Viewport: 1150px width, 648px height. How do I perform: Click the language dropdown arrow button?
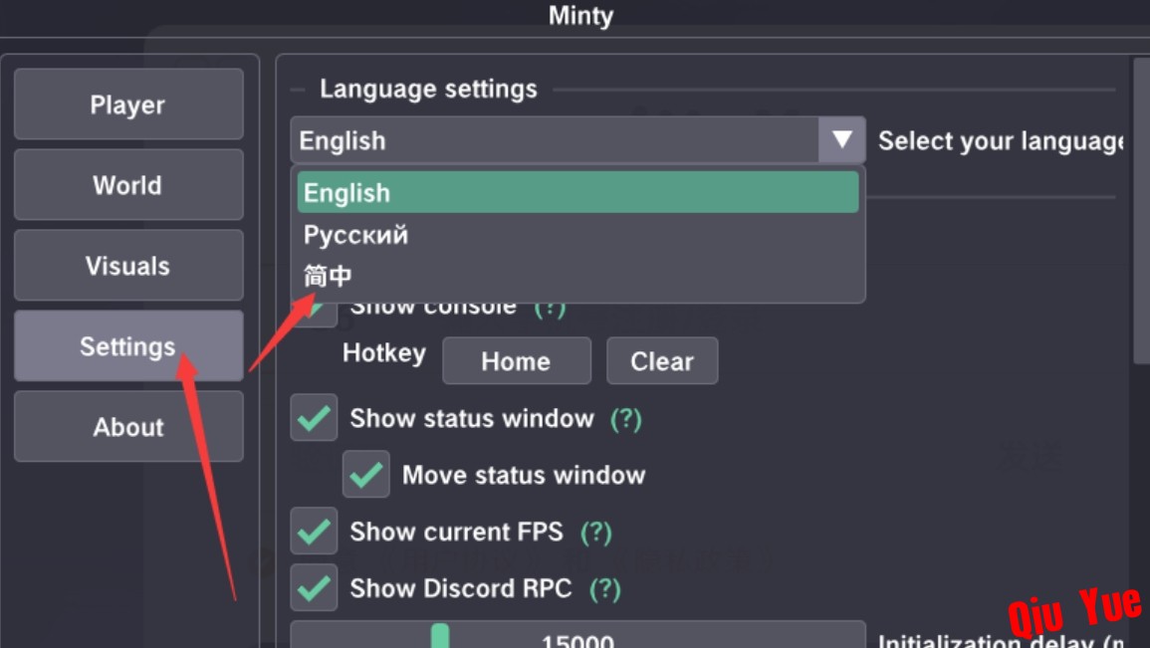842,139
